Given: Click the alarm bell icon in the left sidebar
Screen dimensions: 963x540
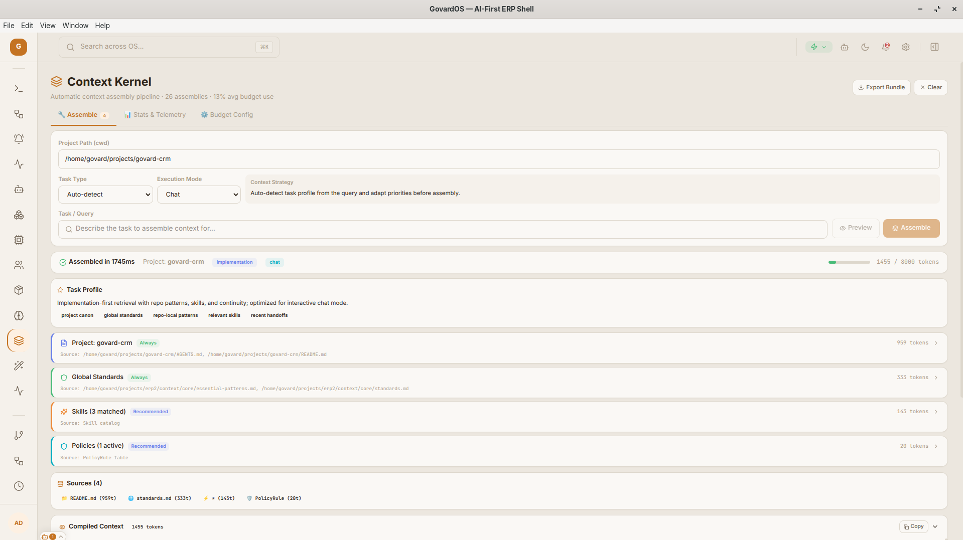Looking at the screenshot, I should point(19,139).
